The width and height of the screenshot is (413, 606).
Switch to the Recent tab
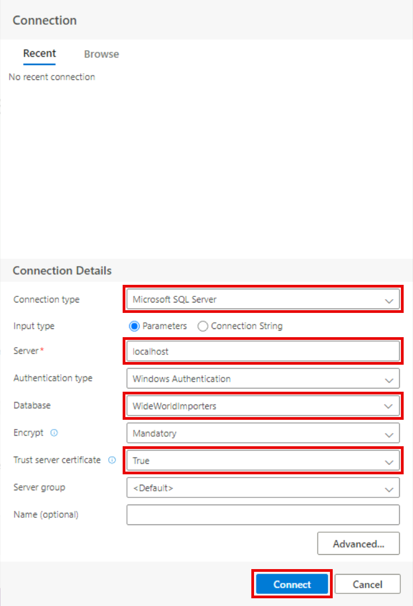pos(40,53)
